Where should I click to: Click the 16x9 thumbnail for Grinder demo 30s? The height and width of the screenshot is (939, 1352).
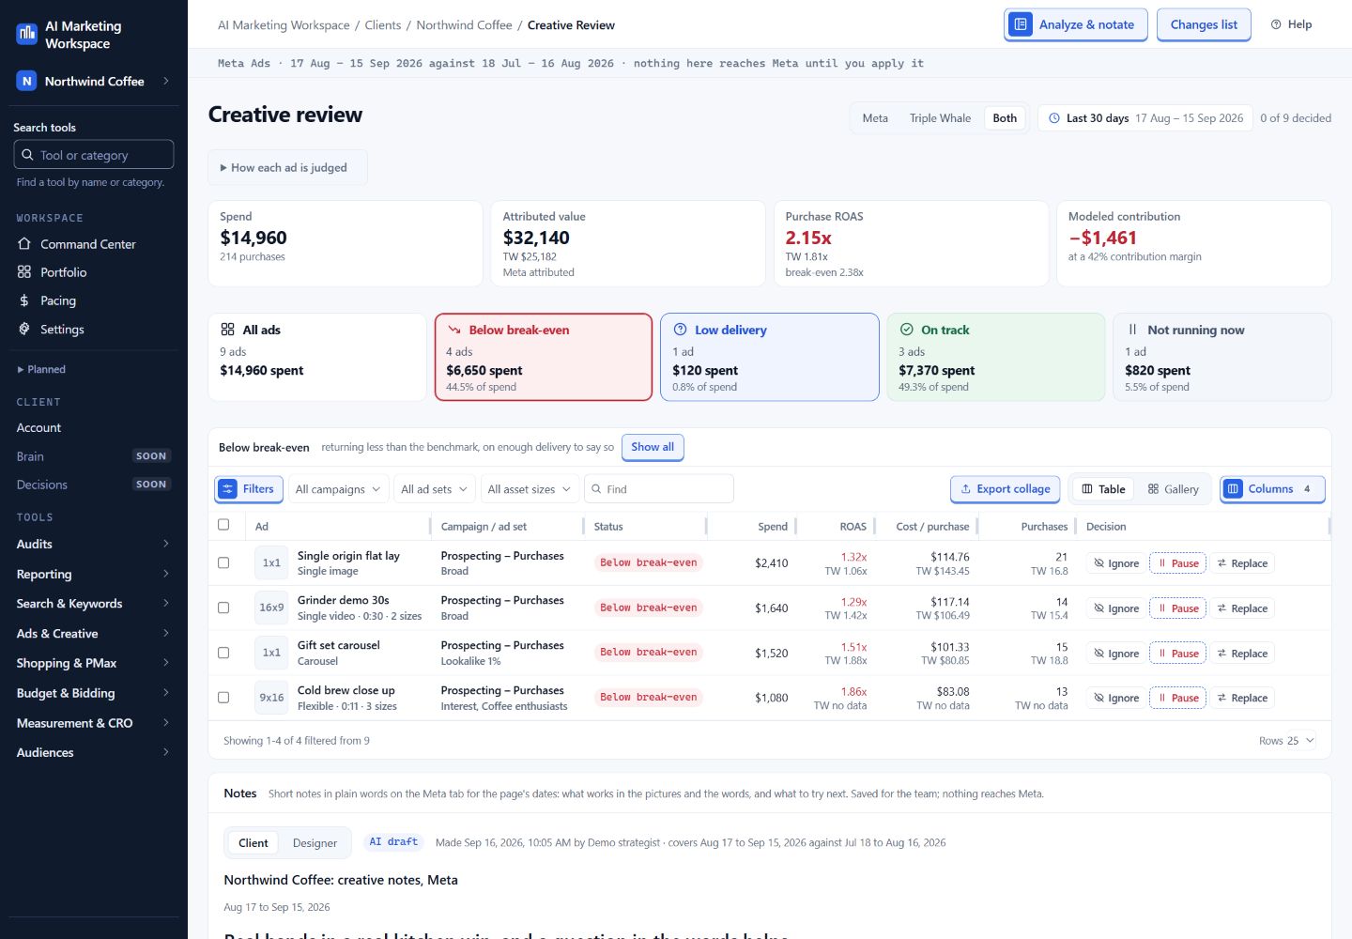pos(271,608)
